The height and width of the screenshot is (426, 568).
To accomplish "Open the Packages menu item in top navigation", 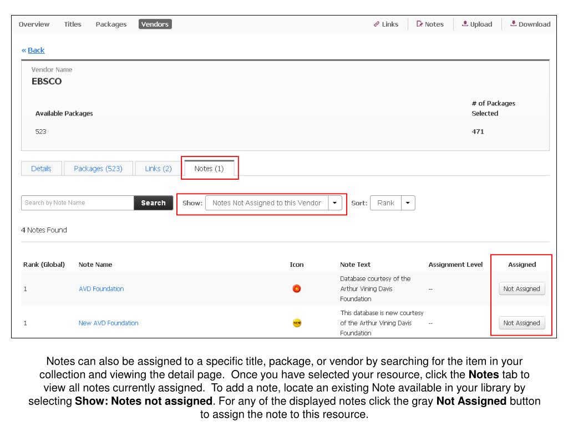I will [111, 24].
